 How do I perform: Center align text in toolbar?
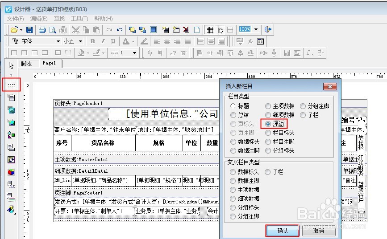(167, 41)
